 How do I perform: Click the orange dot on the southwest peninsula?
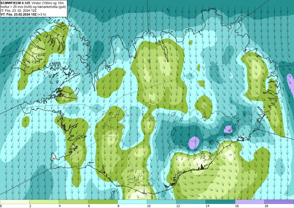pos(54,159)
